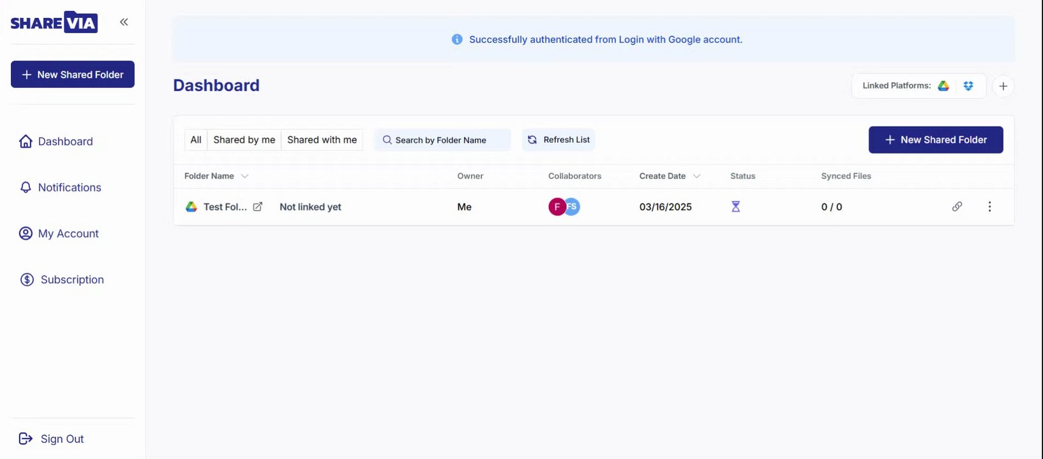Sort by Folder Name column chevron
This screenshot has height=459, width=1043.
244,176
